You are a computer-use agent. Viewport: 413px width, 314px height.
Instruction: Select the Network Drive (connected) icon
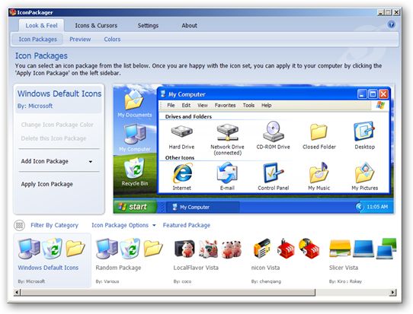227,132
